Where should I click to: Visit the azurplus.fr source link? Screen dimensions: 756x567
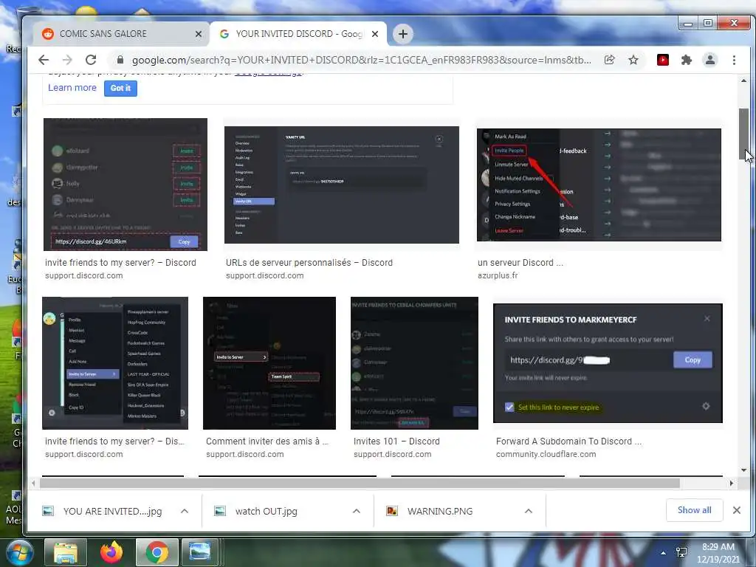pyautogui.click(x=498, y=276)
